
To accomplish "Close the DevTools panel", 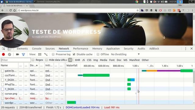I will [x=192, y=49].
